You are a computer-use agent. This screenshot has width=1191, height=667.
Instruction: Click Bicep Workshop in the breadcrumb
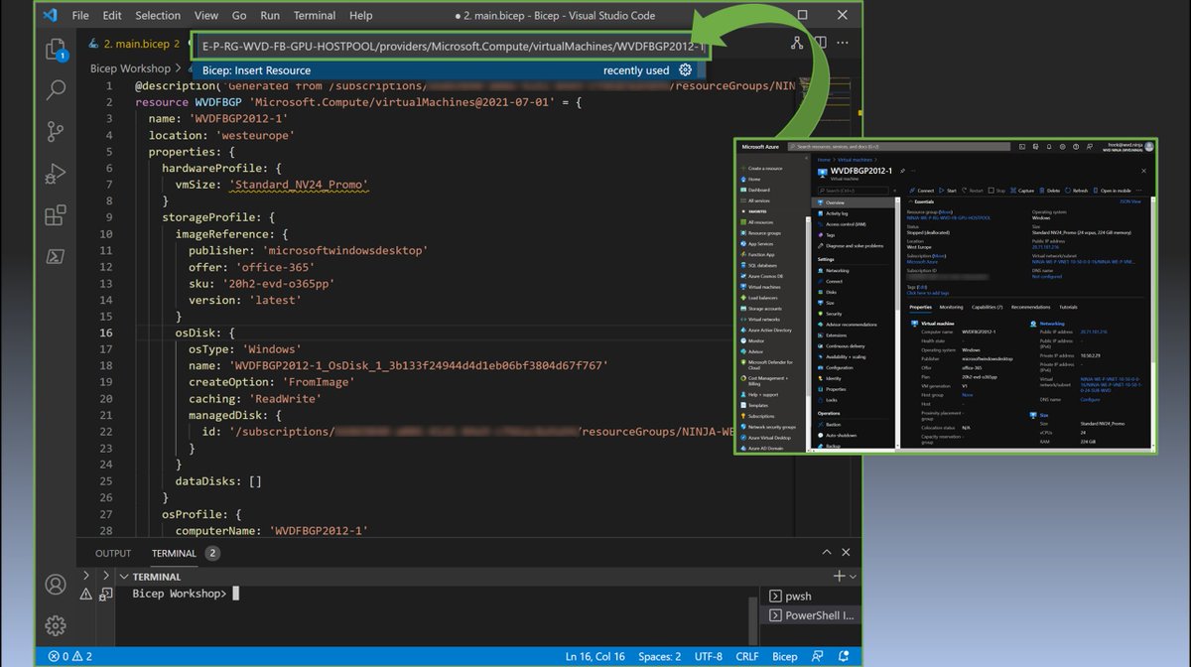[x=130, y=68]
